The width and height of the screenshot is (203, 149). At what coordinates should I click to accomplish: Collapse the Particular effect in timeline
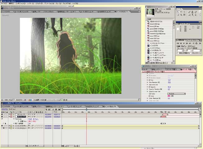[14, 119]
